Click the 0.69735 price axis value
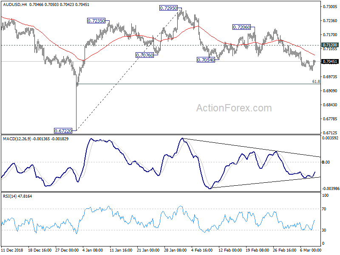The image size is (340, 255). tap(330, 77)
